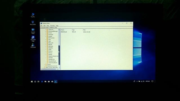This screenshot has width=180, height=101.
Task: Click the REG_SZ type cell
Action: click(x=74, y=32)
